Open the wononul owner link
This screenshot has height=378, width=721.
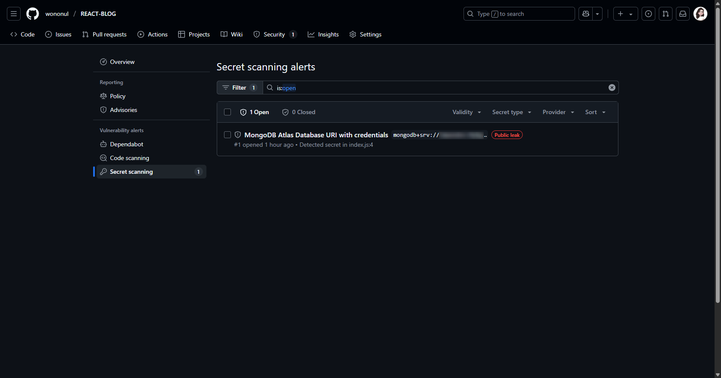[x=57, y=14]
